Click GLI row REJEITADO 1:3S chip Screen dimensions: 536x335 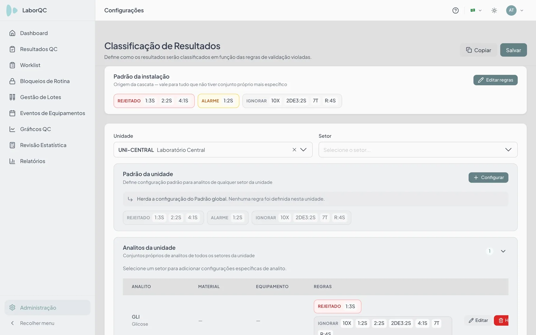point(350,306)
